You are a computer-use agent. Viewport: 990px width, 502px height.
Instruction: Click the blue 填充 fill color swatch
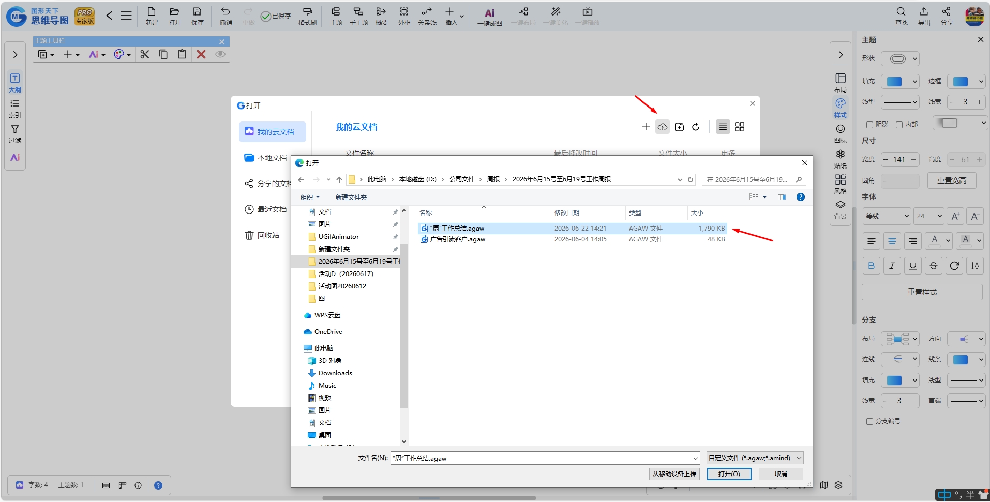point(894,81)
